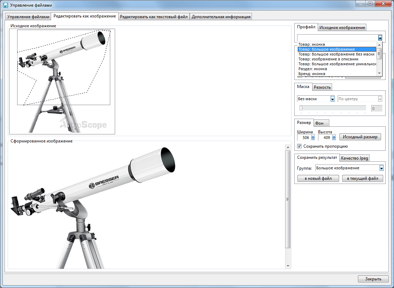
Task: Choose Бренд: иконка from list
Action: click(x=337, y=74)
